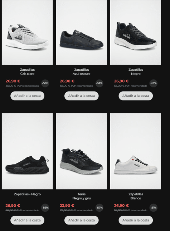Click the Tenis Negro y gris title

pos(82,196)
